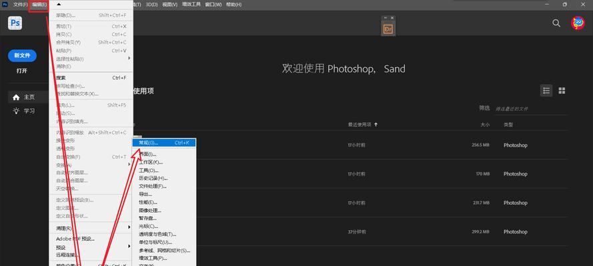Viewport: 593px width, 266px height.
Task: Click the 主页 home icon
Action: pyautogui.click(x=16, y=97)
